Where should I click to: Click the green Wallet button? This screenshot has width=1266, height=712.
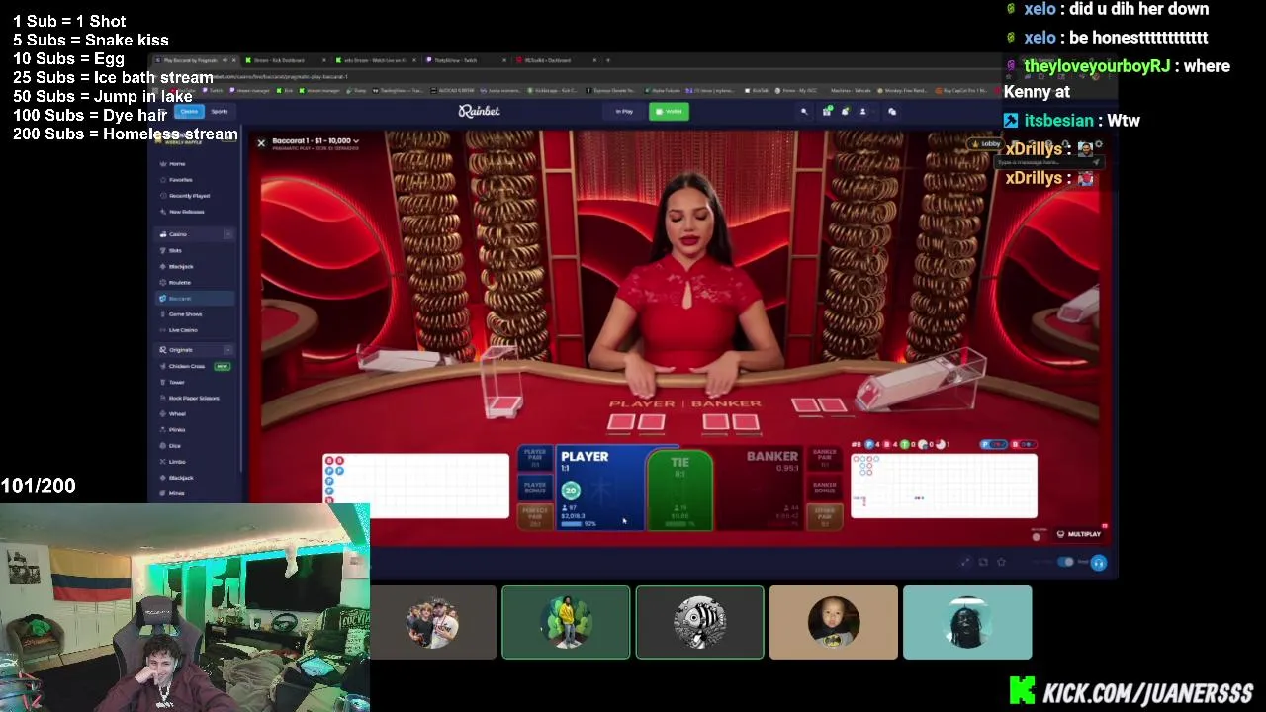(x=670, y=111)
